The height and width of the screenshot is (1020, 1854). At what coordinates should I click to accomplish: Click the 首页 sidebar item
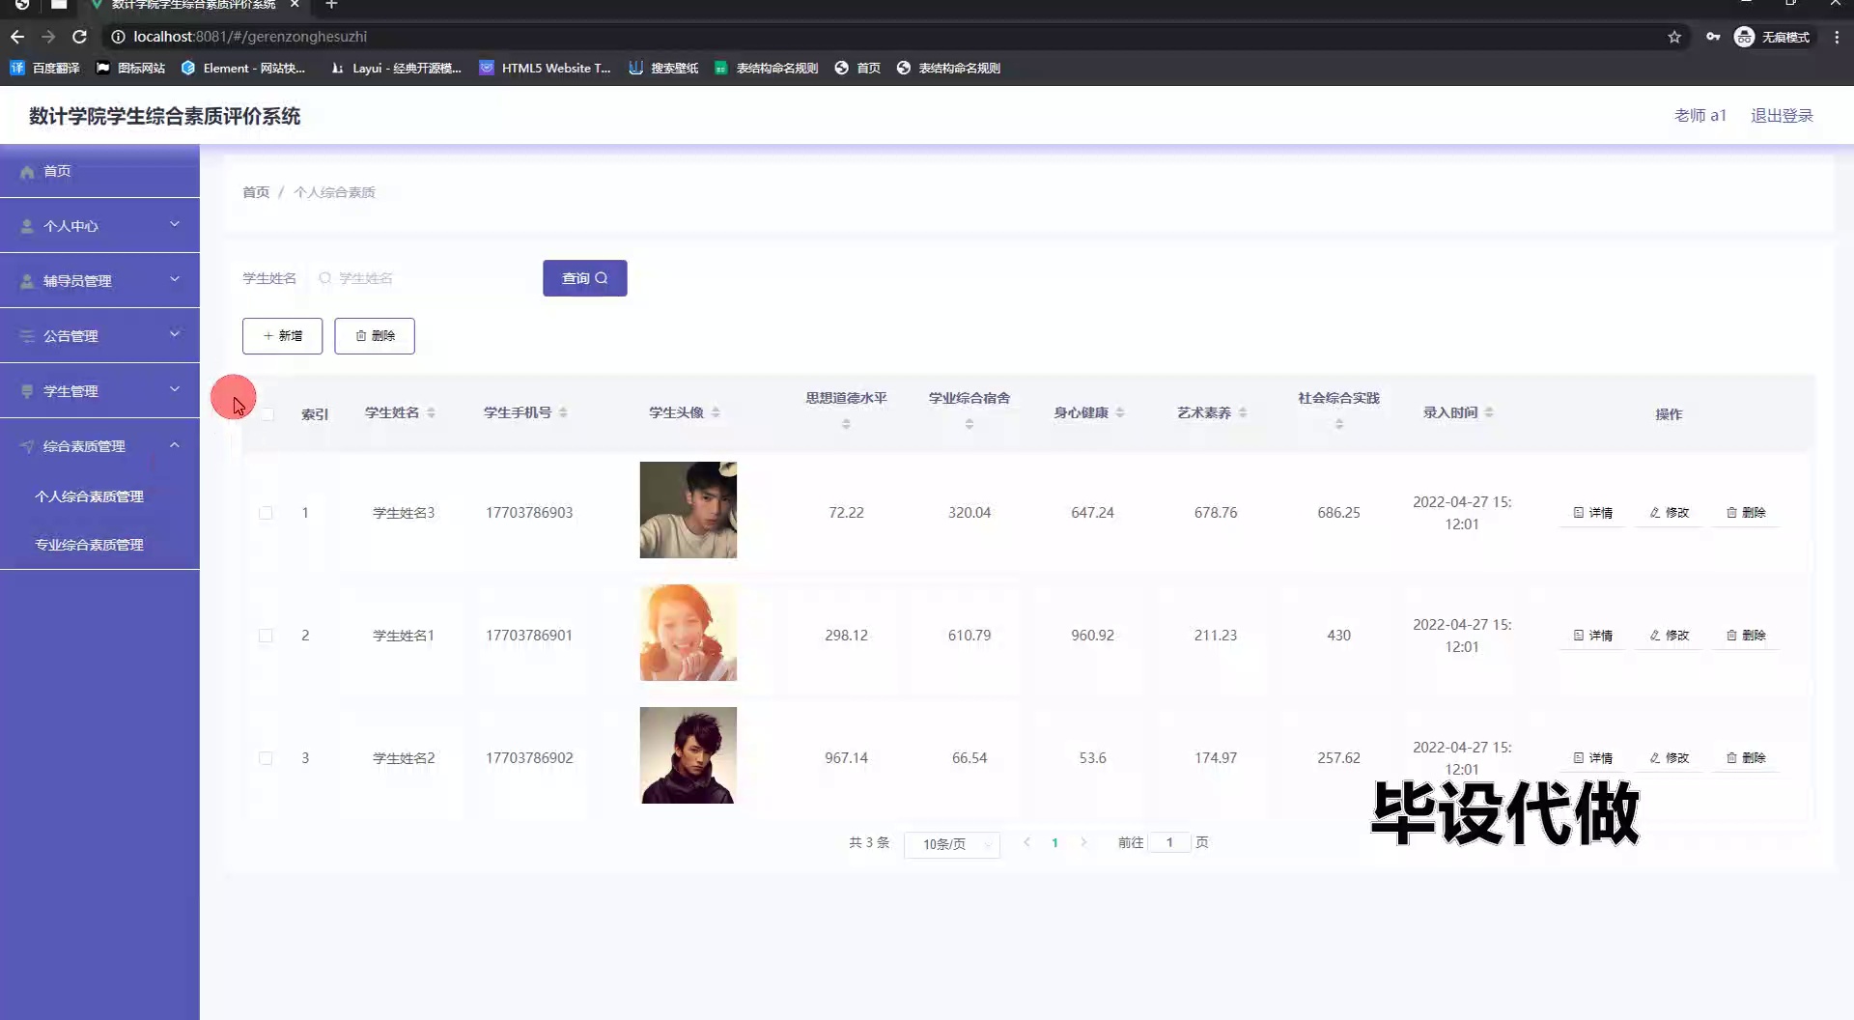(99, 171)
